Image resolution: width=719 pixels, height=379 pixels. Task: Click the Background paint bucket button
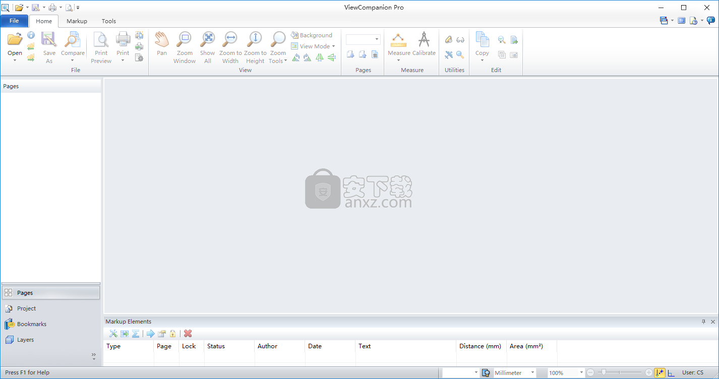pos(312,35)
